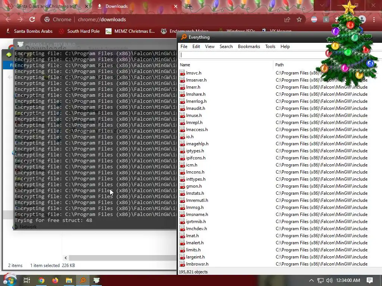Click file name lmremutl.h

197,200
